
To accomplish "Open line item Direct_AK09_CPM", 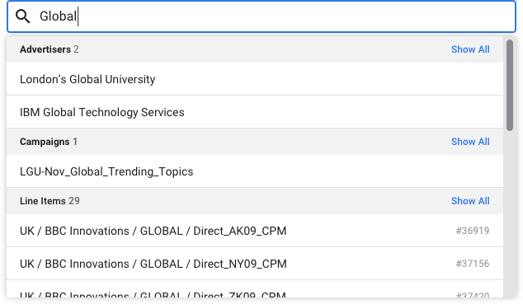I will [x=255, y=231].
